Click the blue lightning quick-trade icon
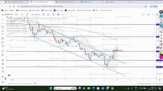The width and height of the screenshot is (163, 91). pos(58,14)
